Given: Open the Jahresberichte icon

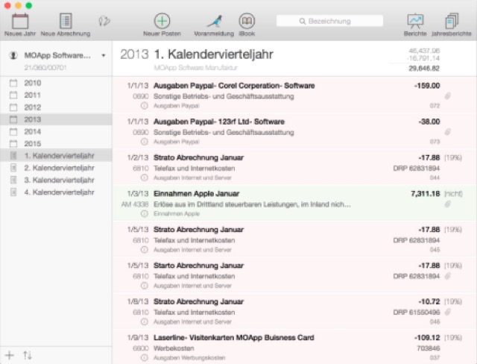Looking at the screenshot, I should [x=452, y=21].
